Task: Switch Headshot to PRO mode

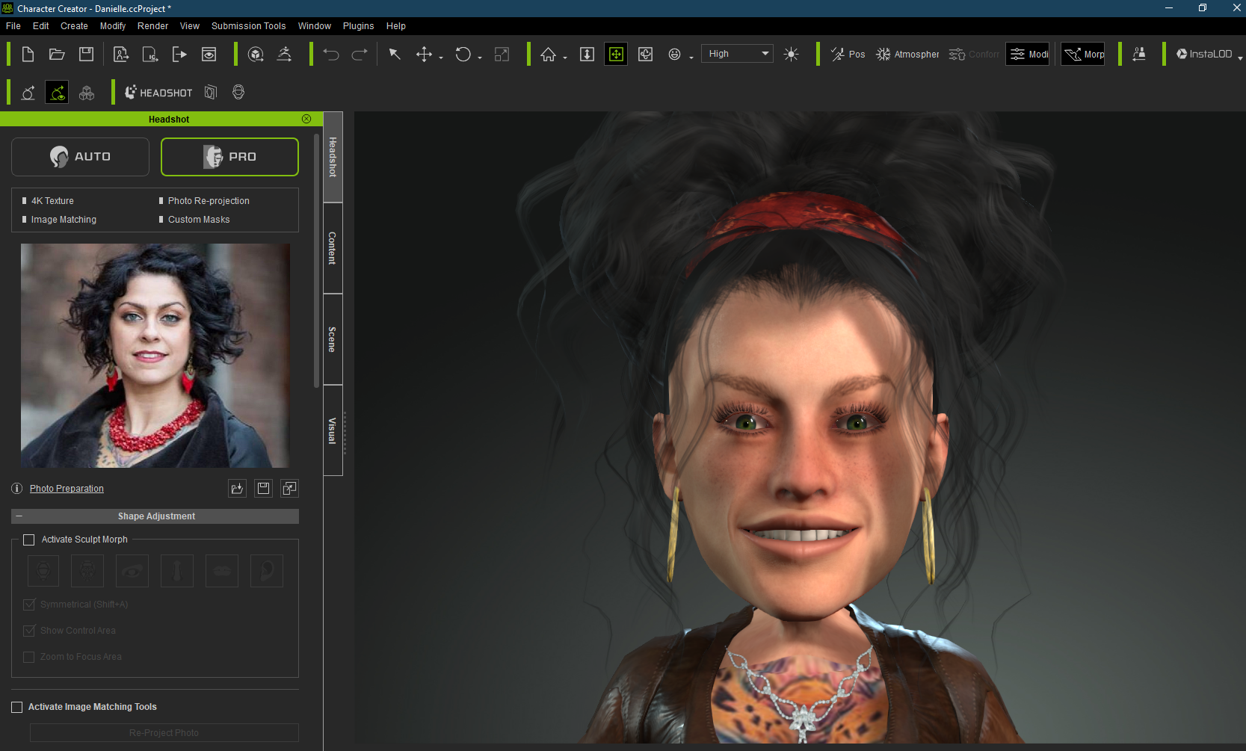Action: [229, 157]
